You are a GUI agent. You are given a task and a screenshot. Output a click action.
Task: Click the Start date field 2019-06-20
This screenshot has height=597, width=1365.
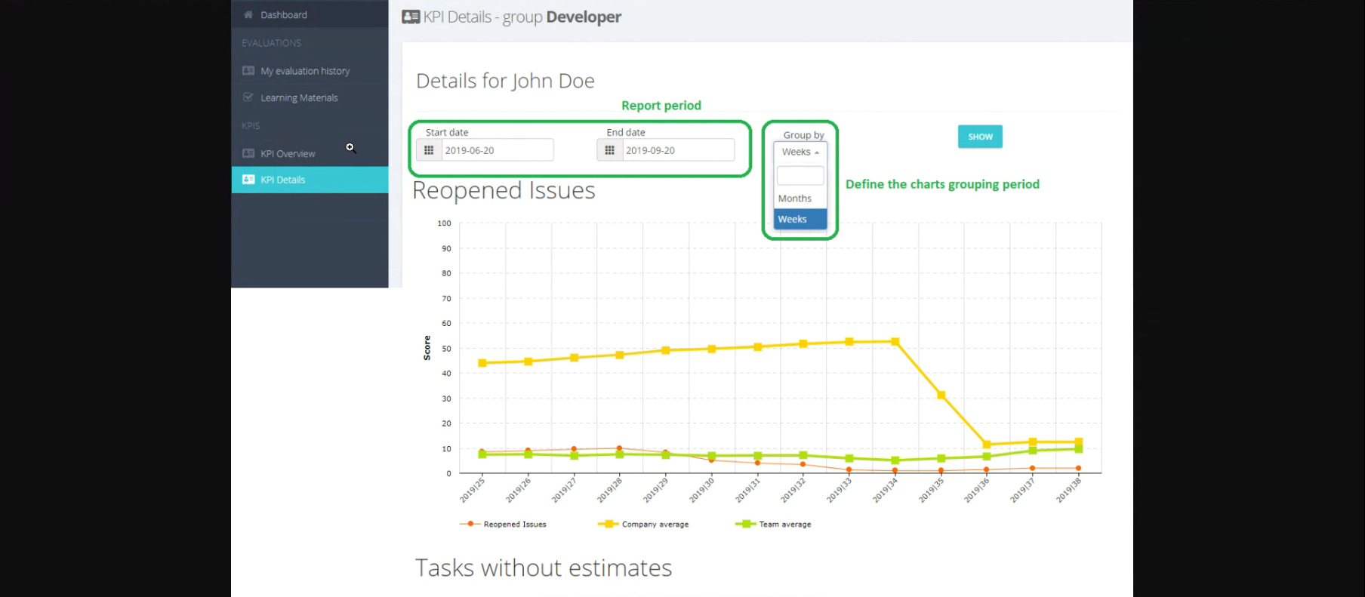tap(498, 150)
